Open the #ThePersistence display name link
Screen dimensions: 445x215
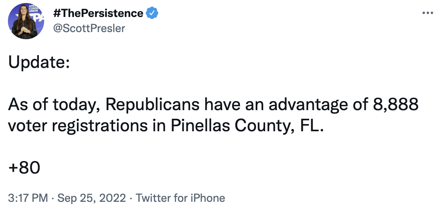pos(98,13)
